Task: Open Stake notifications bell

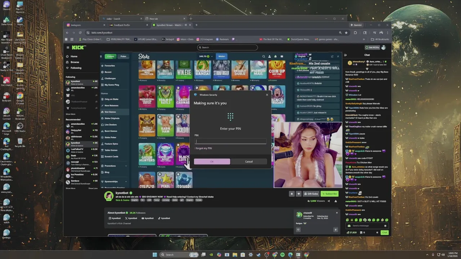Action: coord(276,56)
